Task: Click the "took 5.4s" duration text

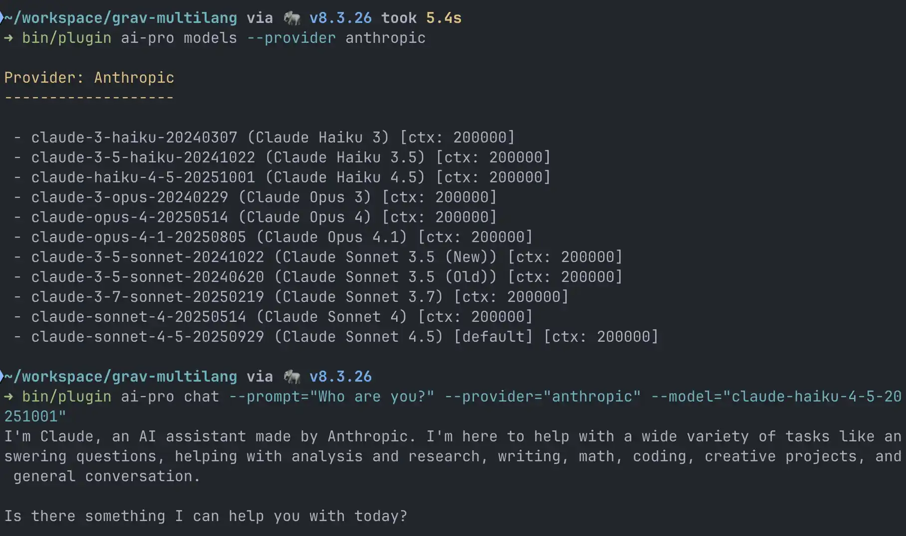Action: (x=422, y=18)
